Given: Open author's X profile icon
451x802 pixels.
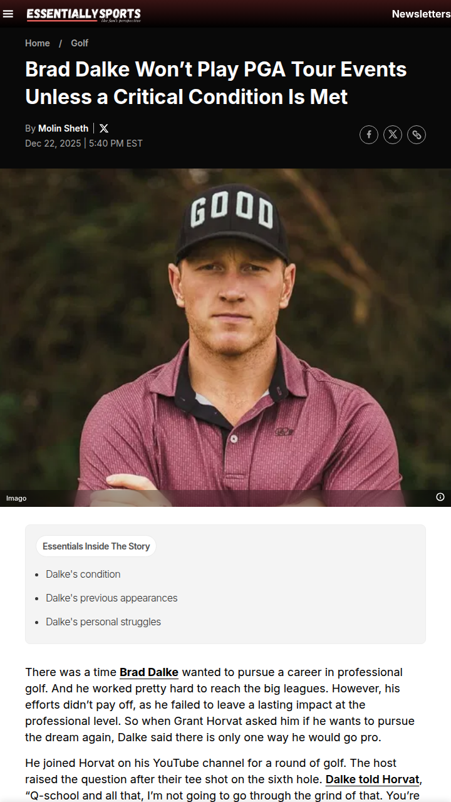Looking at the screenshot, I should click(104, 128).
